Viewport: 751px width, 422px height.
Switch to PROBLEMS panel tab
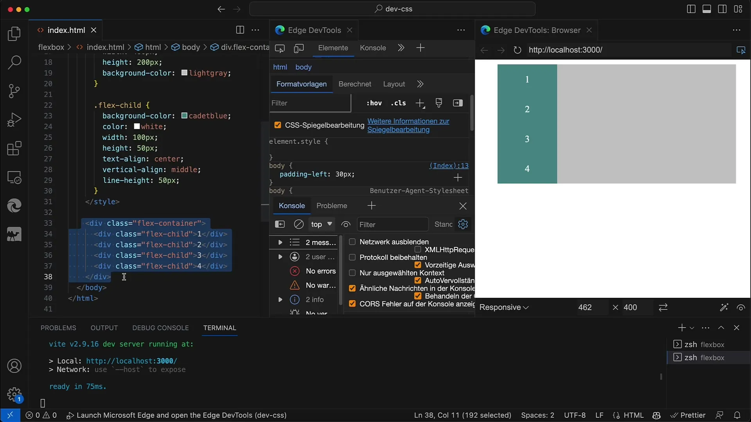coord(58,328)
